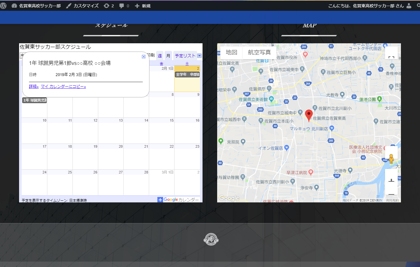Click the 佐賀東サッカー部スケジュール calendar title
This screenshot has height=267, width=420.
click(x=55, y=47)
